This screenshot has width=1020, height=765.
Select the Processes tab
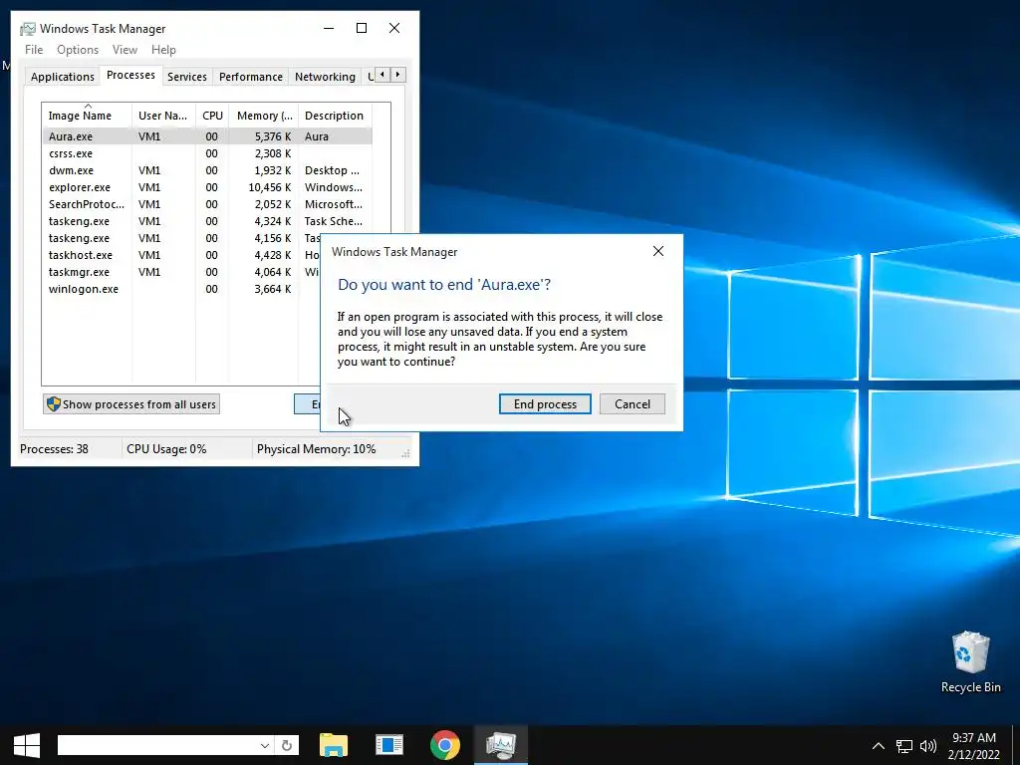130,75
